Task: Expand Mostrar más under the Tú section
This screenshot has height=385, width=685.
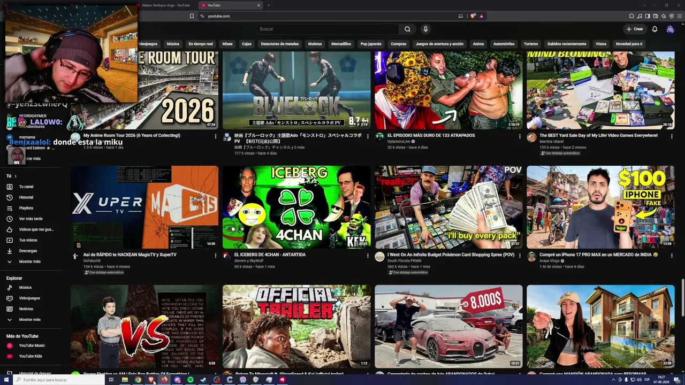Action: [x=31, y=261]
